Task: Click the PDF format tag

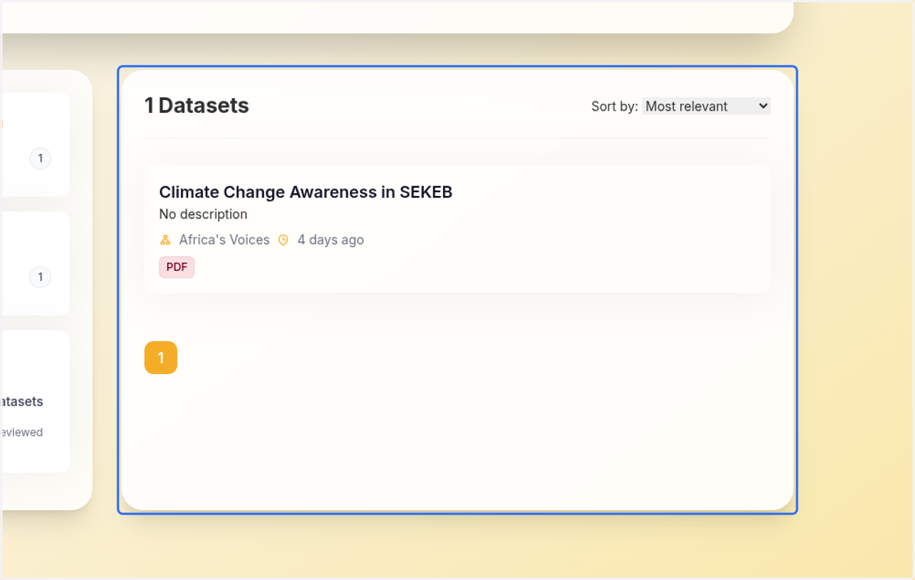Action: click(x=177, y=267)
